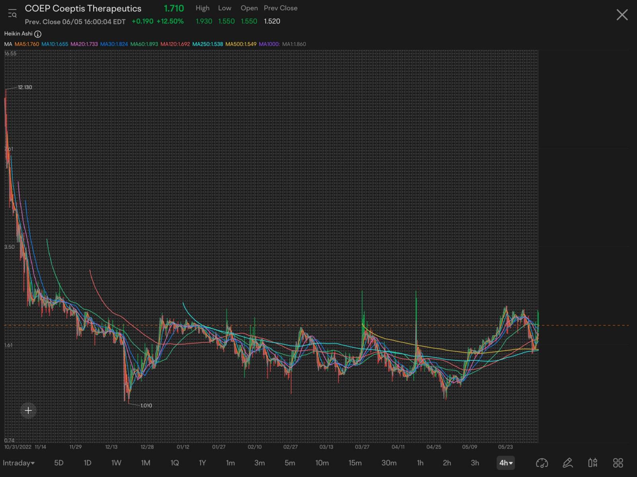Choose the 1Y timeframe
Viewport: 637px width, 477px height.
[x=202, y=463]
